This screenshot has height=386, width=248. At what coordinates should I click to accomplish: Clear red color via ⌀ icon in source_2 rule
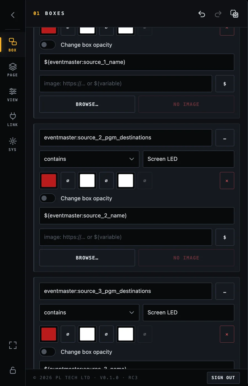pyautogui.click(x=68, y=181)
